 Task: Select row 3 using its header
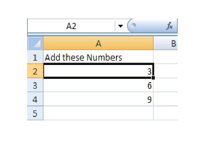35,85
